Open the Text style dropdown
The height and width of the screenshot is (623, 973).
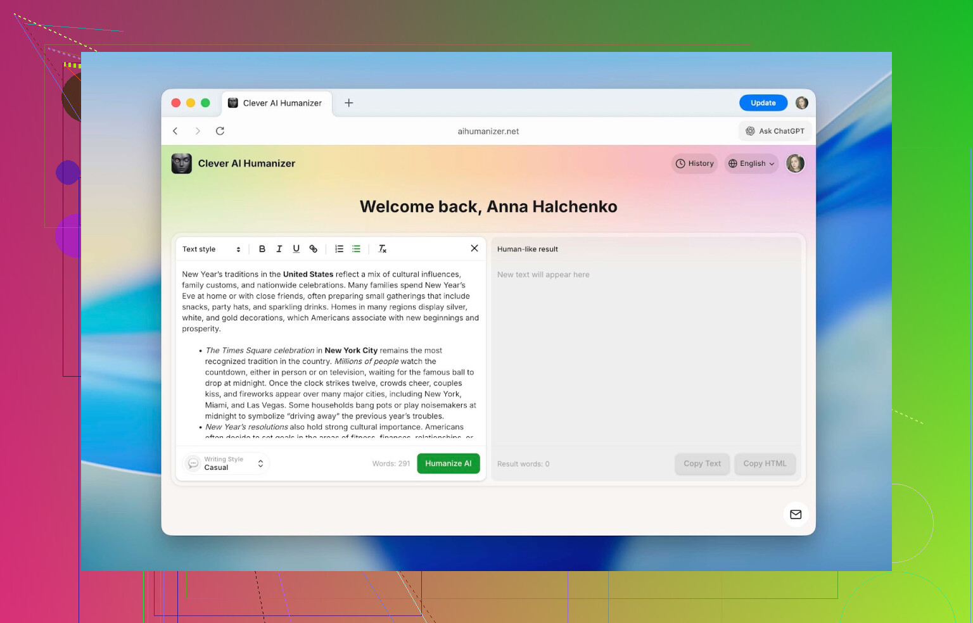(x=212, y=249)
